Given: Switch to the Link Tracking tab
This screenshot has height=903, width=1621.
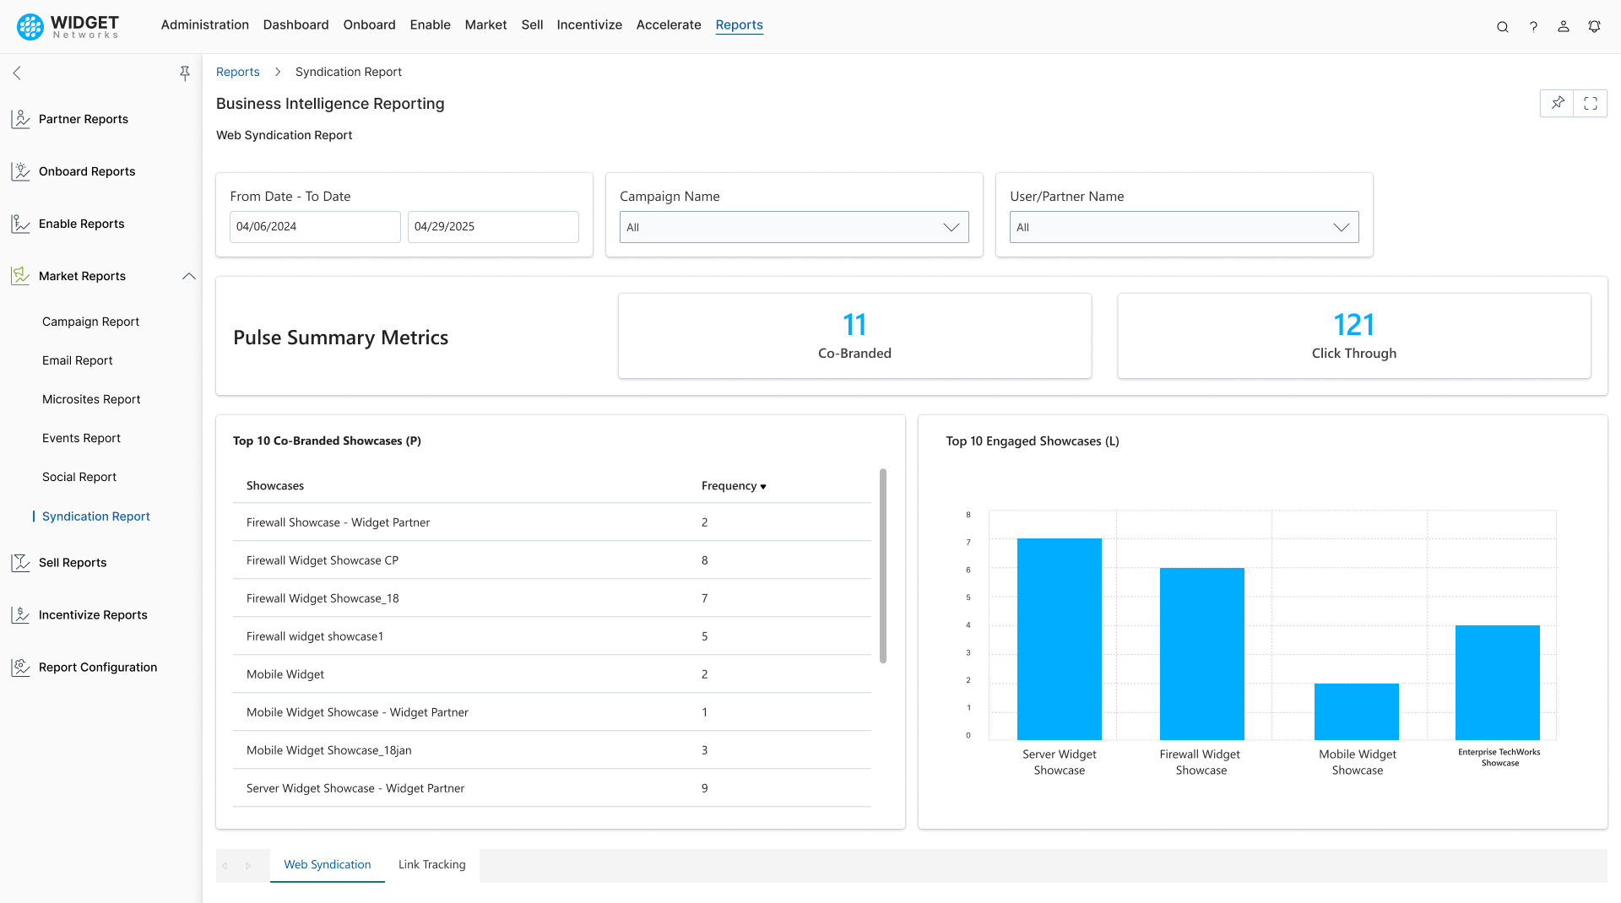Looking at the screenshot, I should click(x=431, y=864).
